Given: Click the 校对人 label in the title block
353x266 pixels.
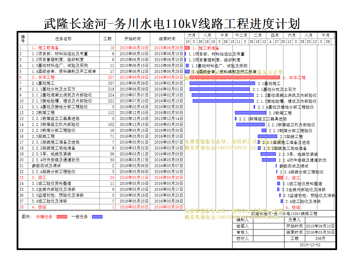Looking at the screenshot, I should coord(243,239).
